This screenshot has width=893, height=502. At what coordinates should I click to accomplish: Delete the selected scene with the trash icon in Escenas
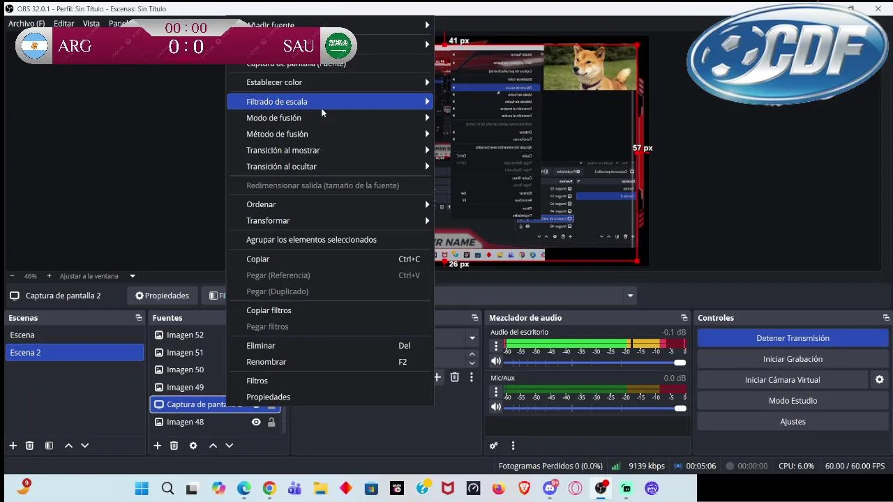[x=29, y=446]
